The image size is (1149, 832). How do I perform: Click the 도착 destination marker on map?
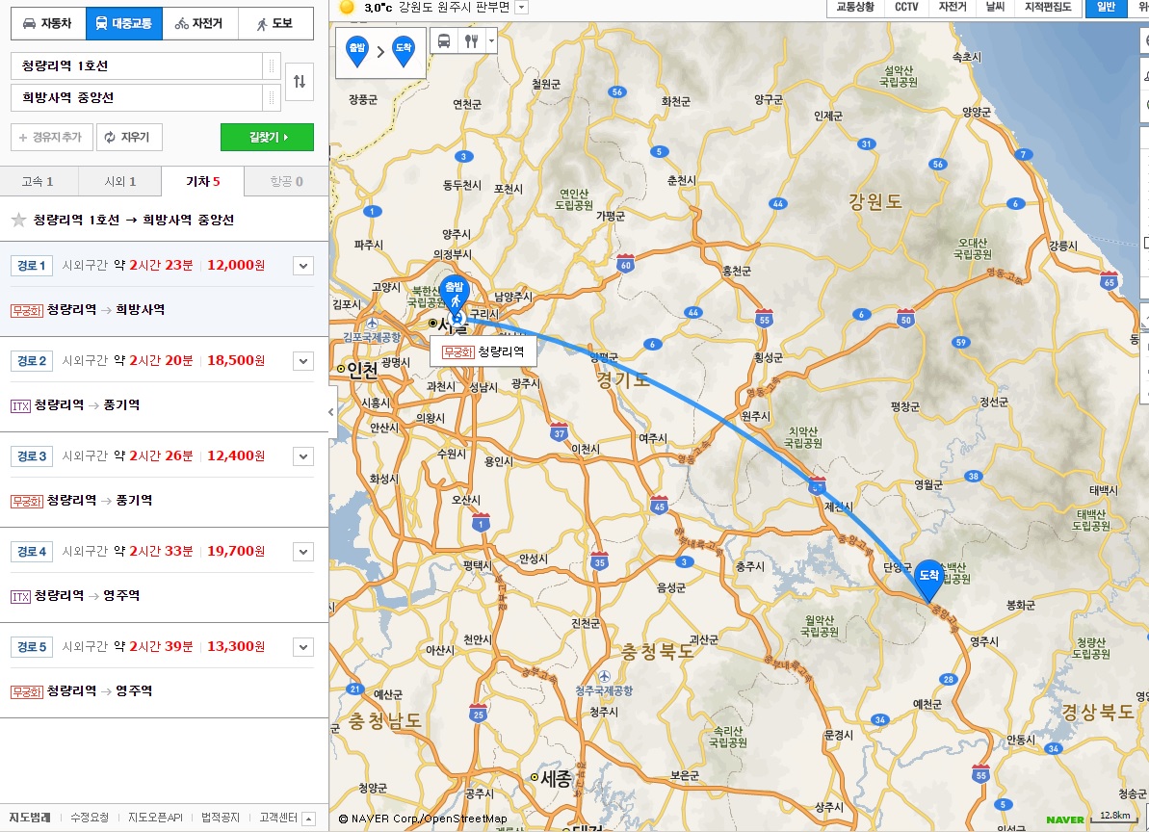pyautogui.click(x=929, y=580)
